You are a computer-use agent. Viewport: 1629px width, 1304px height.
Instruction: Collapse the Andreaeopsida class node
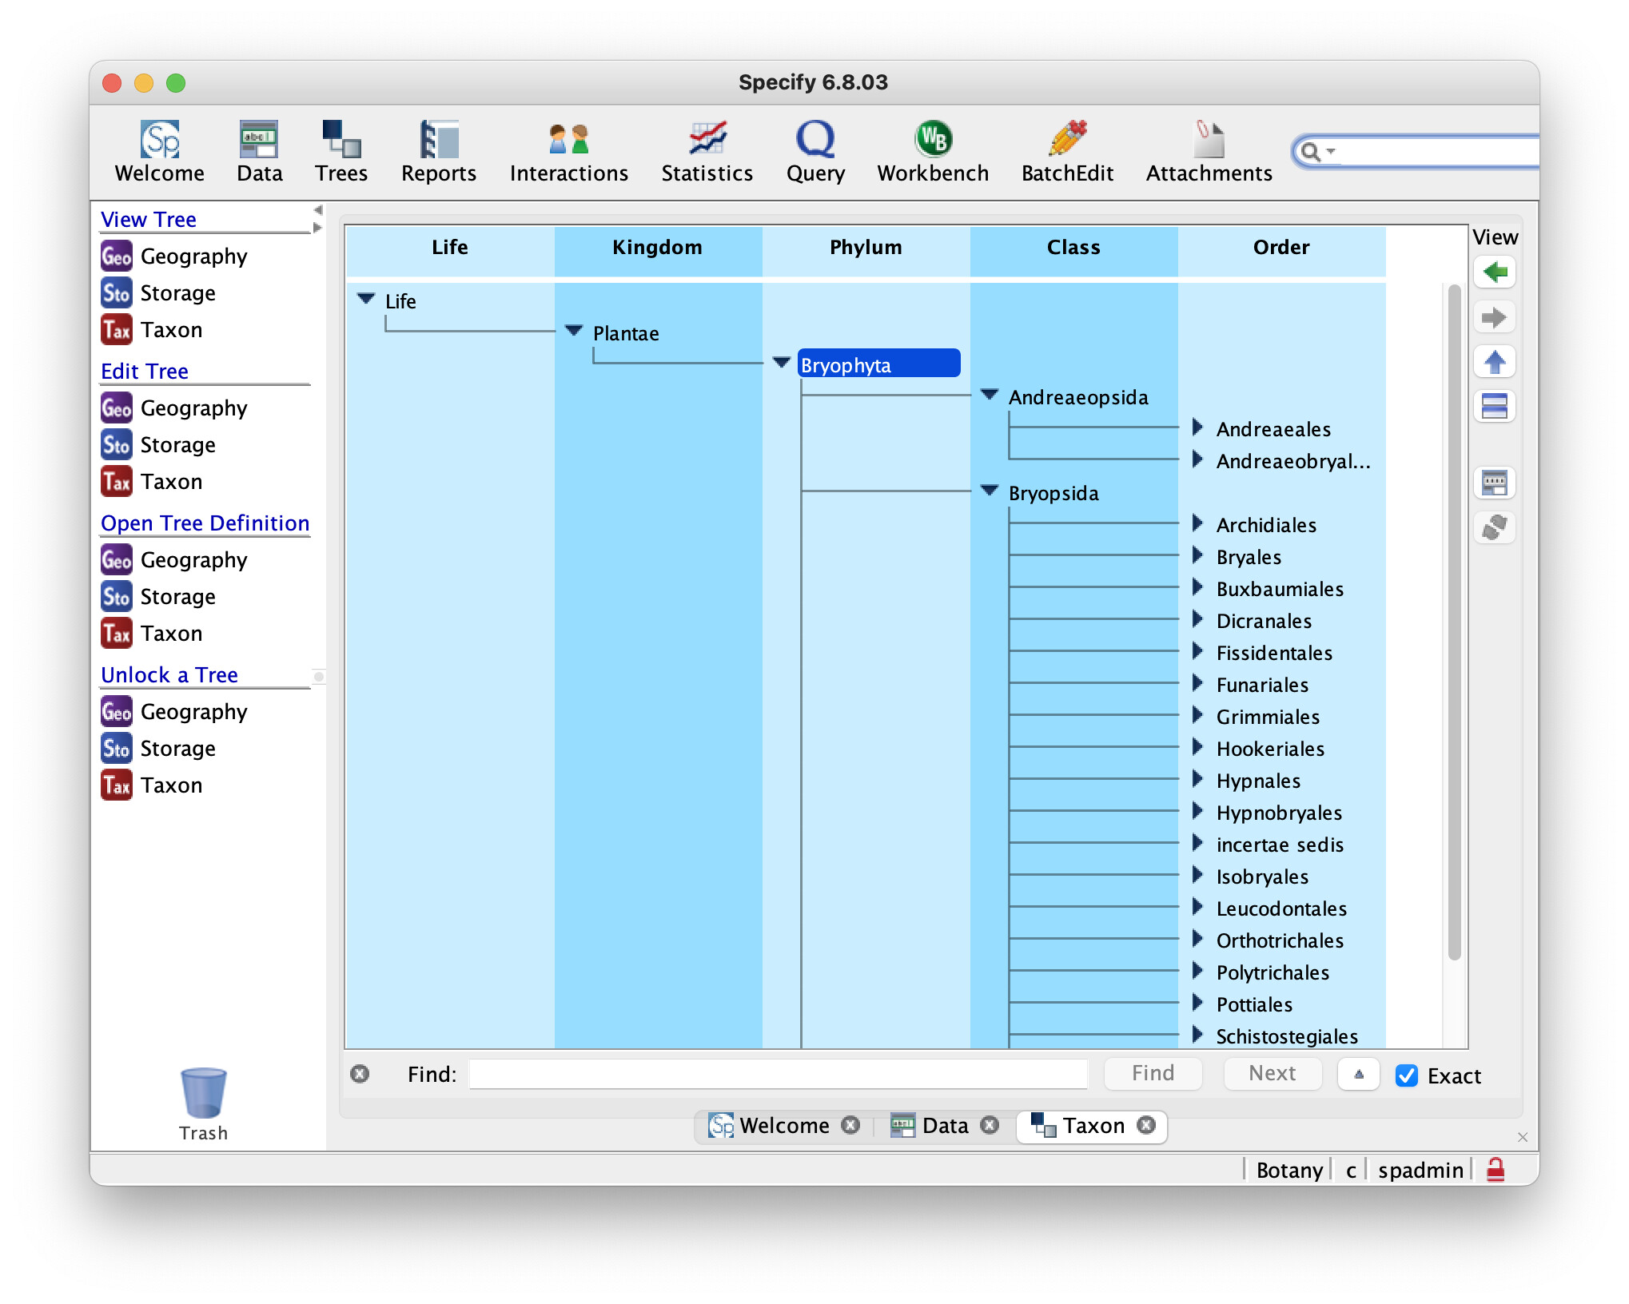(990, 396)
